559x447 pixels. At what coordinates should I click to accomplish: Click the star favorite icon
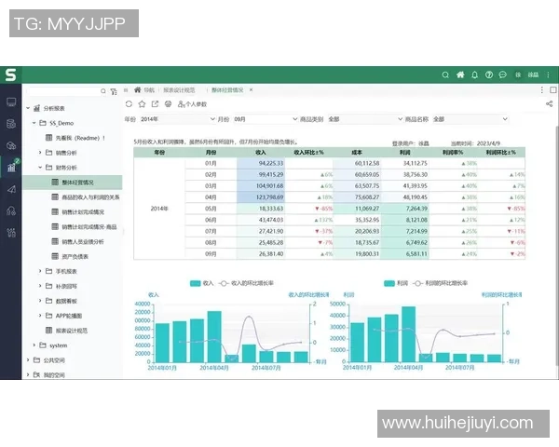[x=142, y=104]
